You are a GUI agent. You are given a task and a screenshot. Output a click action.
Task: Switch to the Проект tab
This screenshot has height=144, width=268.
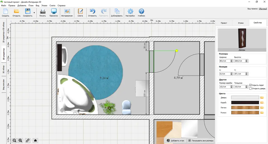(224, 23)
